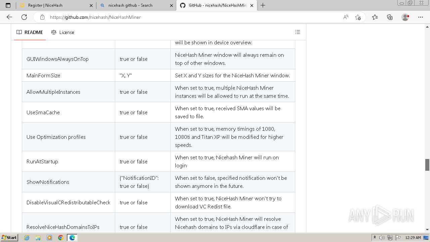Viewport: 430px width, 242px height.
Task: Click the UseSmaCache cell
Action: (69, 112)
